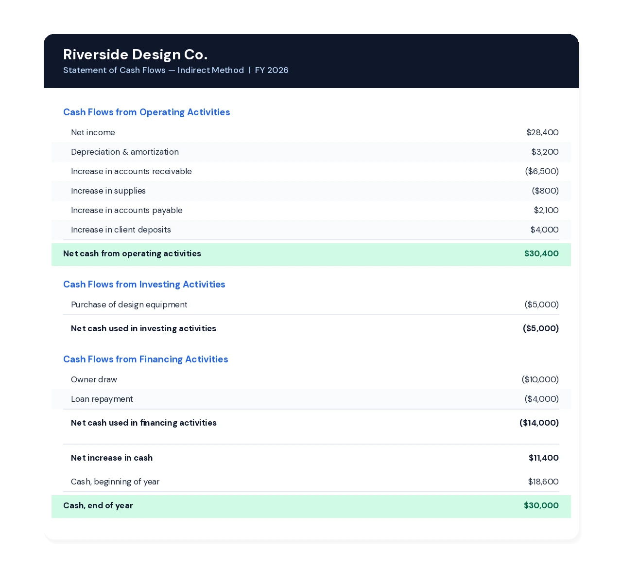Screen dimensions: 622x573
Task: Select the Net cash used in financing activities label
Action: tap(144, 423)
